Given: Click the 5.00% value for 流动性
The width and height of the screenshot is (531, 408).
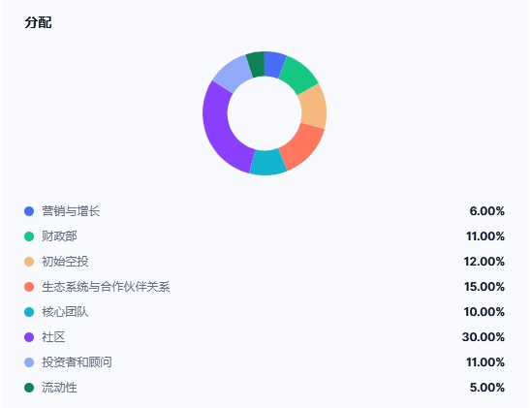Looking at the screenshot, I should (x=487, y=388).
